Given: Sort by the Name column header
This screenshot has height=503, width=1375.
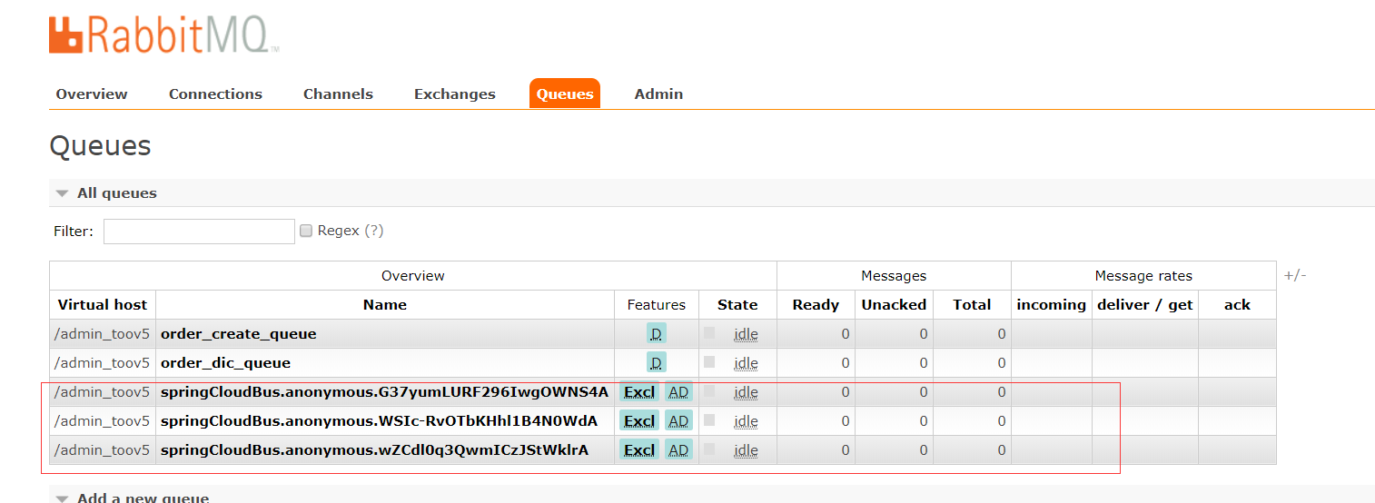Looking at the screenshot, I should click(x=385, y=305).
